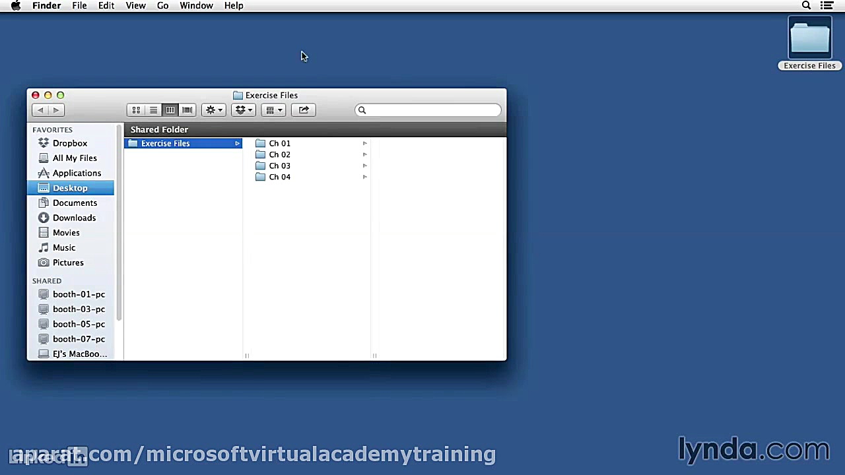The height and width of the screenshot is (475, 845).
Task: Zoom the Exercise Files Finder window
Action: (x=61, y=95)
